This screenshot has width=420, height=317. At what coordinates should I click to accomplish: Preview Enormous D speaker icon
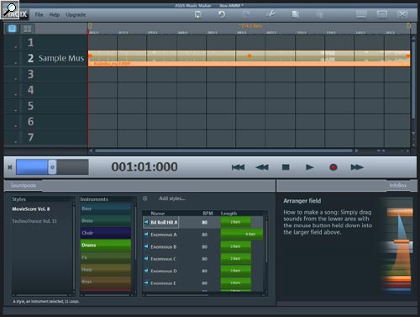pyautogui.click(x=146, y=271)
